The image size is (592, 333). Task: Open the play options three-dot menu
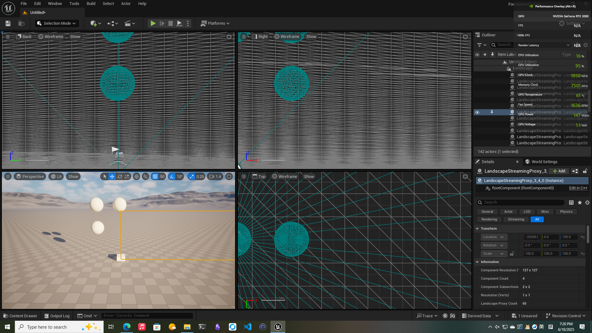[188, 23]
